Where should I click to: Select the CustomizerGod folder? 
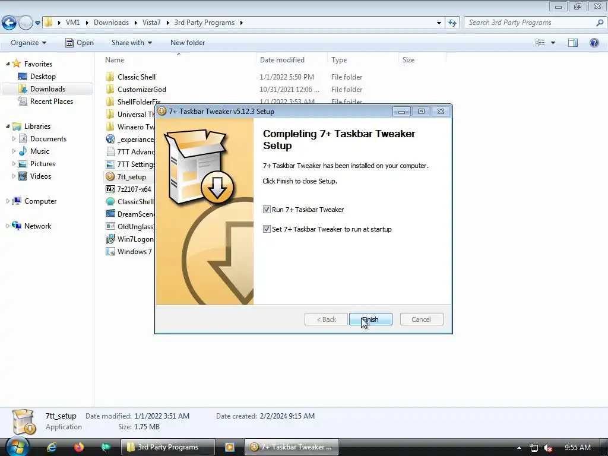click(x=142, y=89)
